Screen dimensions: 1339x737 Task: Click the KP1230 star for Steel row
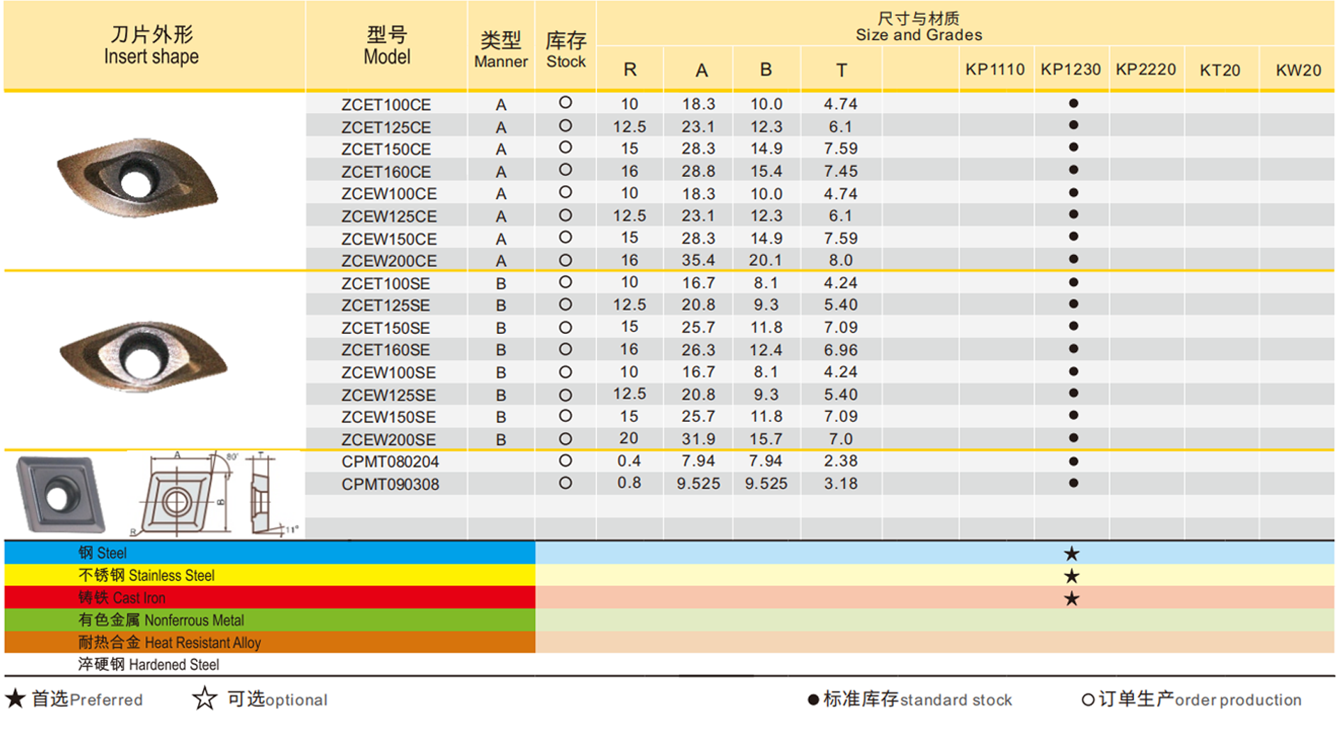pyautogui.click(x=1072, y=553)
